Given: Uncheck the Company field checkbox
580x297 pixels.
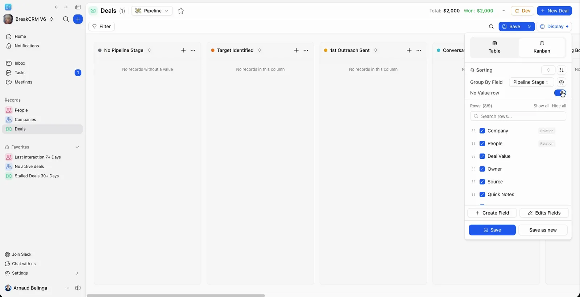Looking at the screenshot, I should (x=482, y=131).
